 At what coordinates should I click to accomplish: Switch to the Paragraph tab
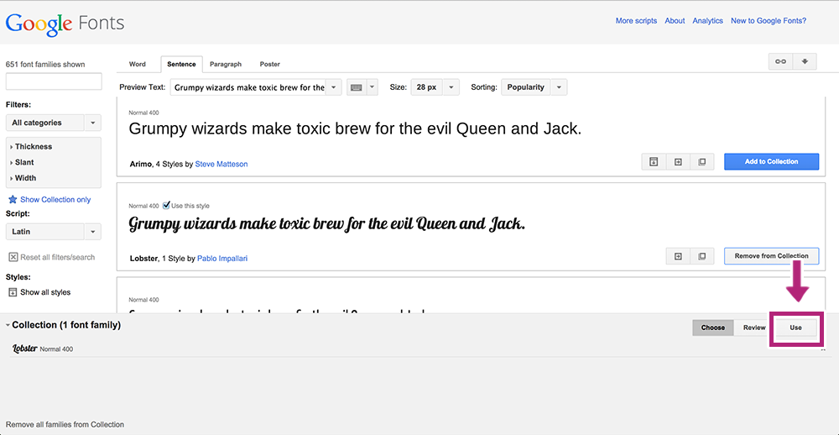225,64
